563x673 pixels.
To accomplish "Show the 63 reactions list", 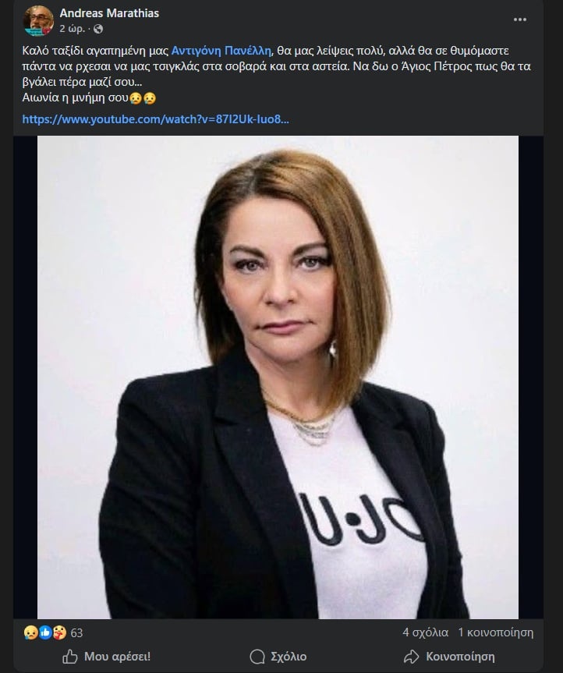I will click(x=77, y=633).
